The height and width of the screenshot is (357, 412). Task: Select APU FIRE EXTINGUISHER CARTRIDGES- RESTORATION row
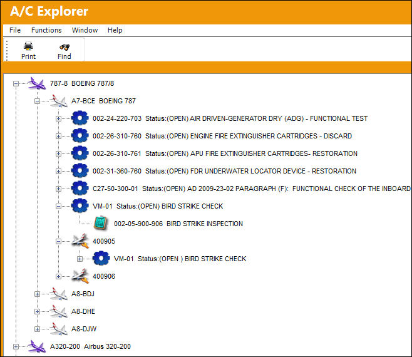click(x=225, y=153)
